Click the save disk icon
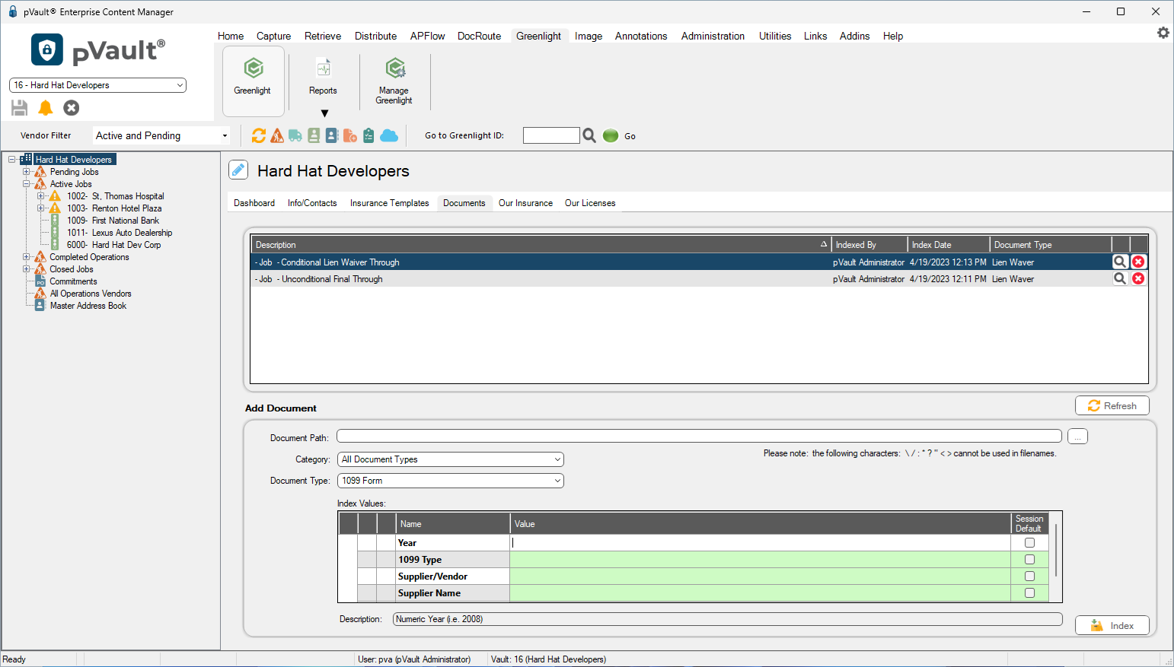Image resolution: width=1174 pixels, height=667 pixels. coord(20,108)
